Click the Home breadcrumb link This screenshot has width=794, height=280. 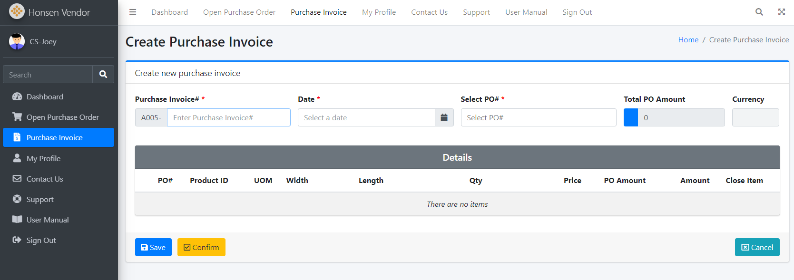coord(688,40)
